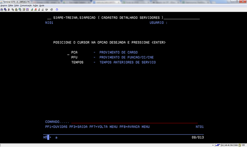Open the Arquivo menu
247x147 pixels.
tap(4, 5)
